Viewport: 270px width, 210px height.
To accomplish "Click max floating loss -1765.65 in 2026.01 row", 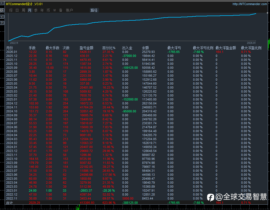I will tap(173, 52).
